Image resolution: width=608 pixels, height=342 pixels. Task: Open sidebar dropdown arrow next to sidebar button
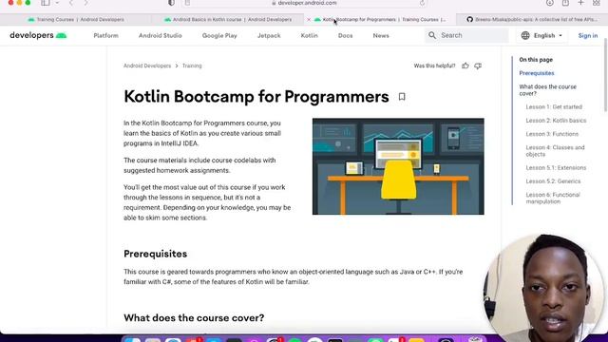(57, 3)
